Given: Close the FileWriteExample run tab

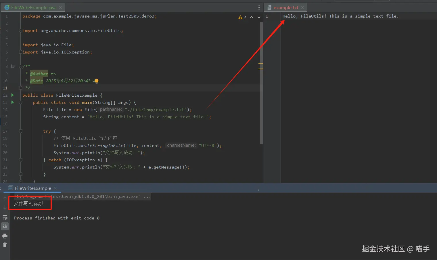Looking at the screenshot, I should click(x=55, y=188).
